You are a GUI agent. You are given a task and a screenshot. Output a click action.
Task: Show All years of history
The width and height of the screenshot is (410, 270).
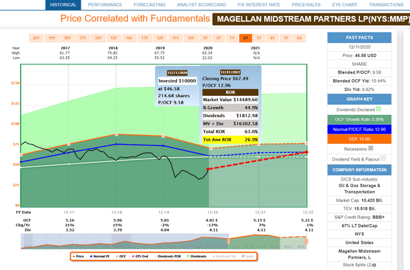point(299,38)
